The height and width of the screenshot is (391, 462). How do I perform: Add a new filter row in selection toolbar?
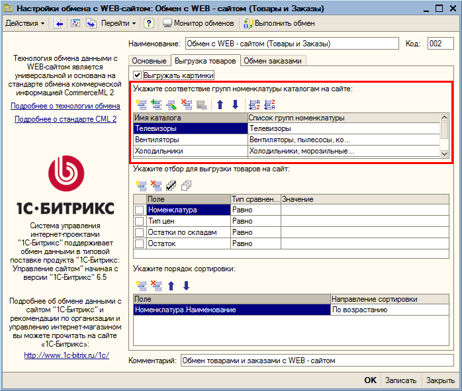(141, 186)
